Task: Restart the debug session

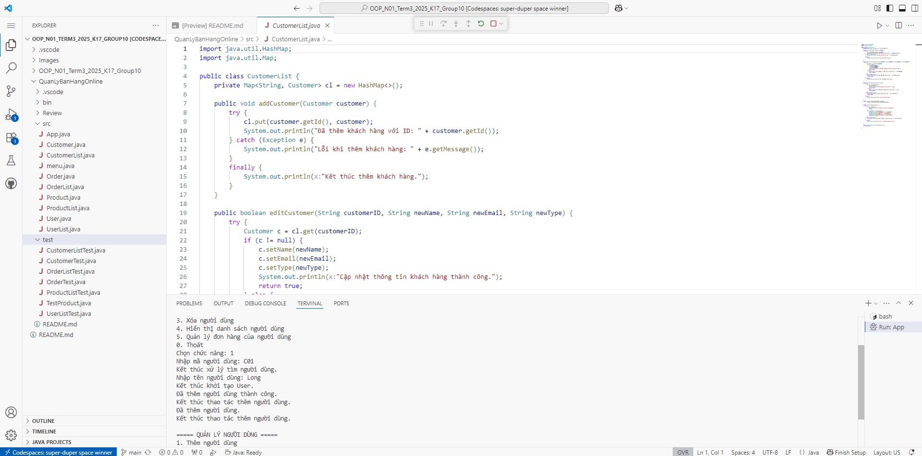Action: [481, 24]
